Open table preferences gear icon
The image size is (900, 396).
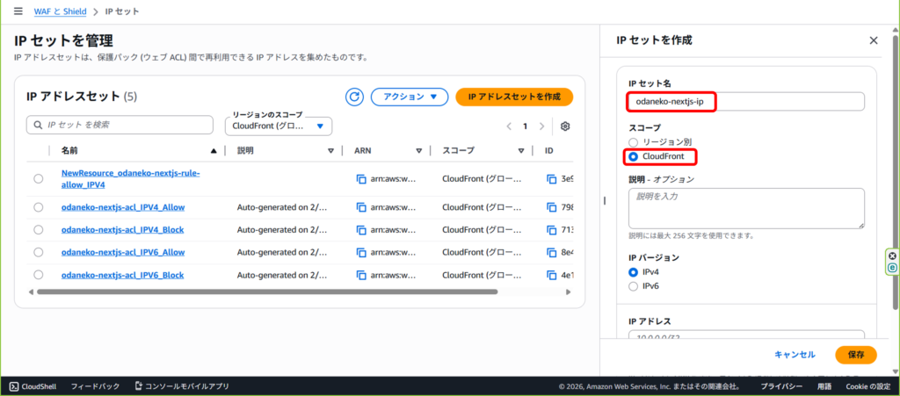[565, 126]
